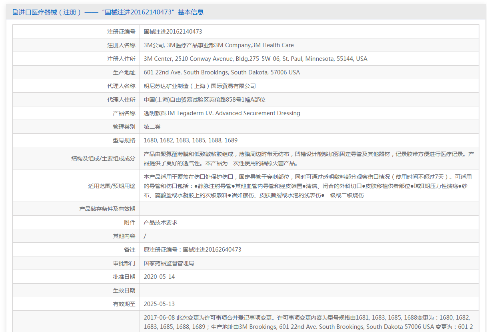
Task: Click the label 管理类别
Action: click(x=124, y=127)
